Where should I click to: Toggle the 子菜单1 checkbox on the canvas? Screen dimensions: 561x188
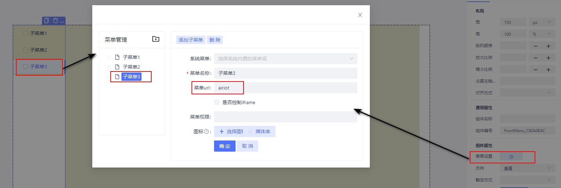click(26, 33)
